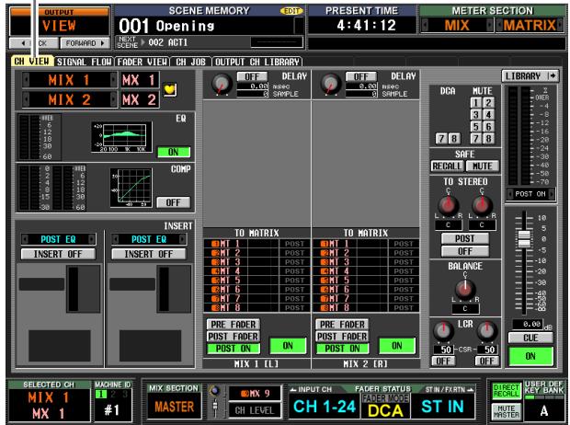
Task: Click MIX 1 delay msec value field
Action: [253, 86]
